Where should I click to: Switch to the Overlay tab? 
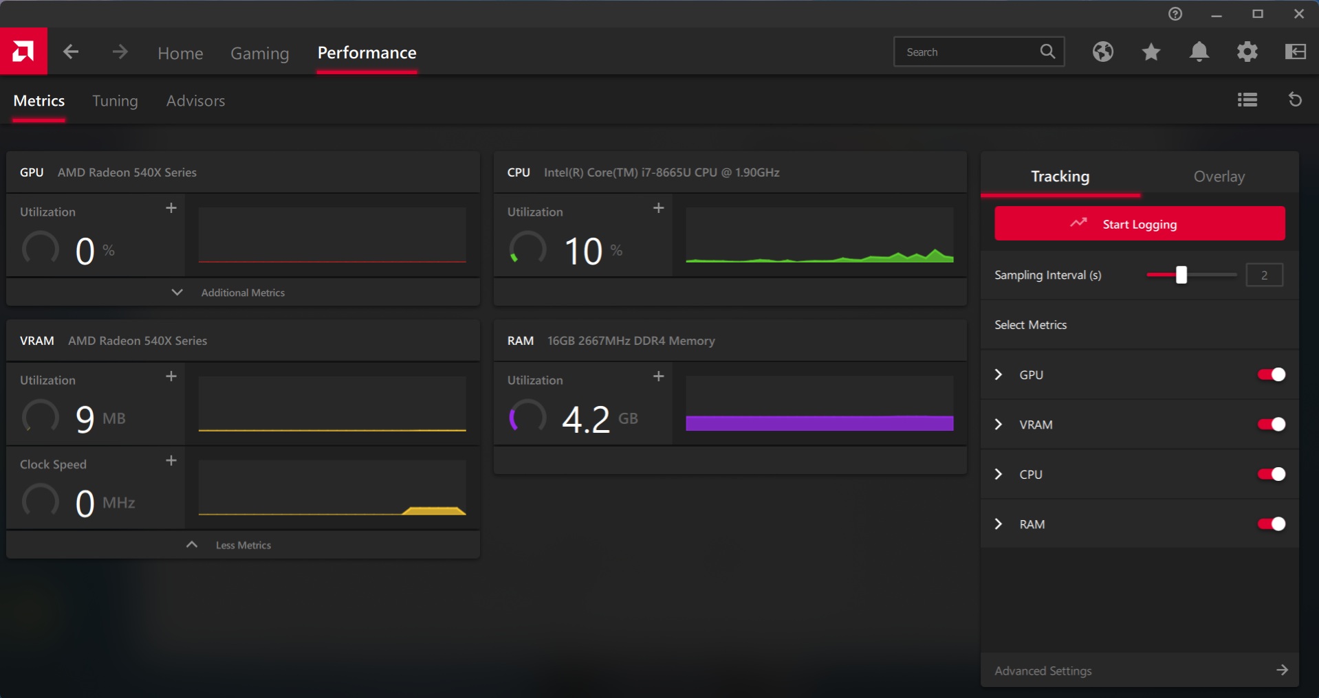pyautogui.click(x=1219, y=177)
